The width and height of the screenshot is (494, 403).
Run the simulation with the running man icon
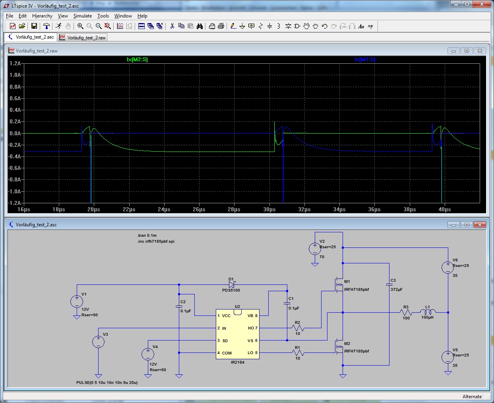pyautogui.click(x=58, y=26)
